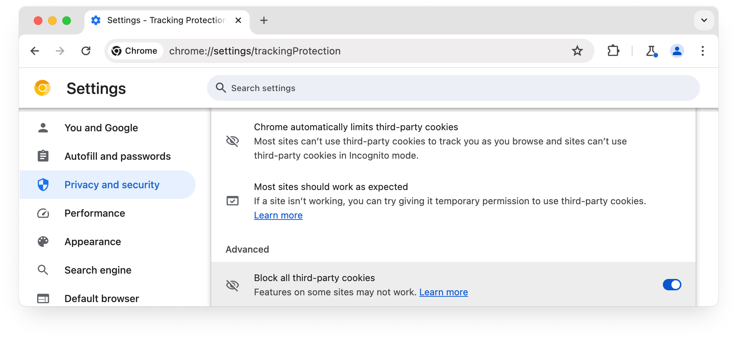Expand the Chrome three-dot menu
The width and height of the screenshot is (738, 338).
[x=702, y=51]
